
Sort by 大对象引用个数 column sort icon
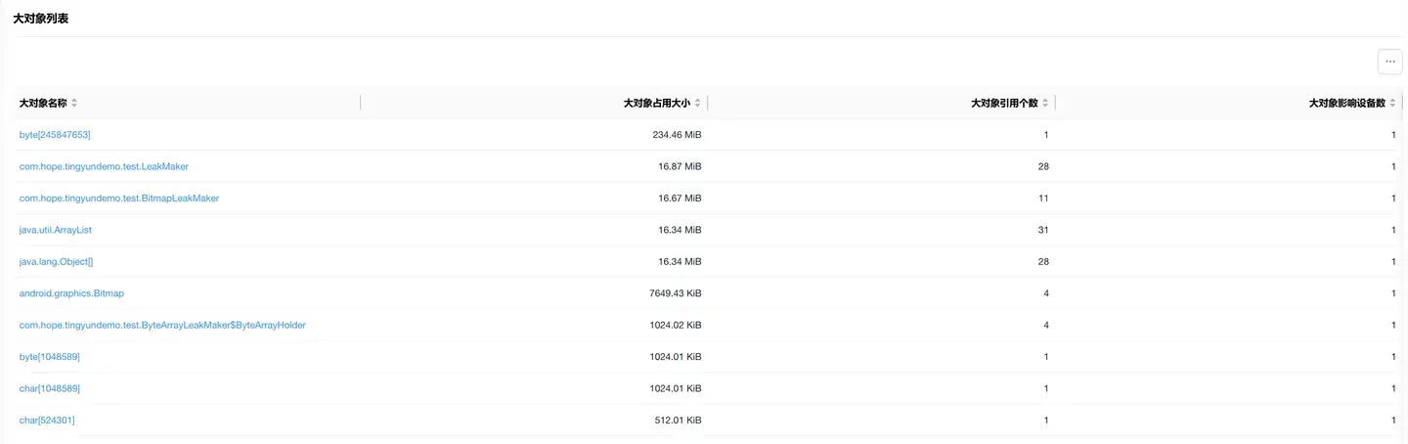[1045, 103]
